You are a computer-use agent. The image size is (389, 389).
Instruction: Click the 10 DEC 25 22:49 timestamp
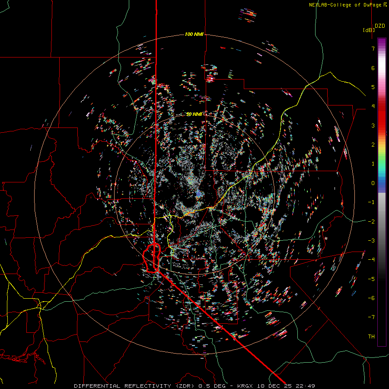287,386
